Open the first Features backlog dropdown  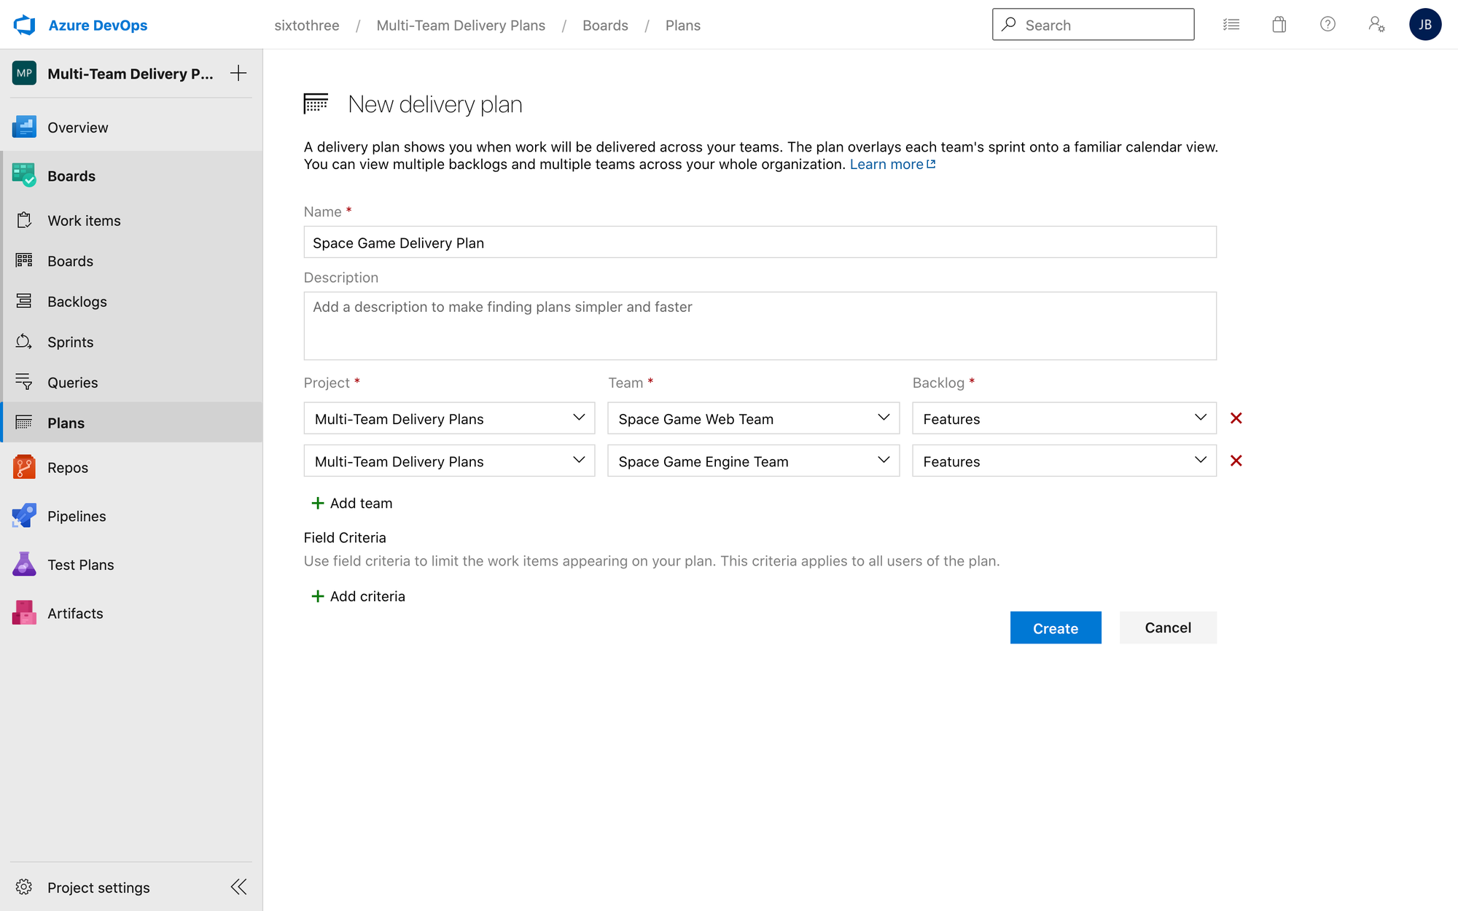[1064, 418]
